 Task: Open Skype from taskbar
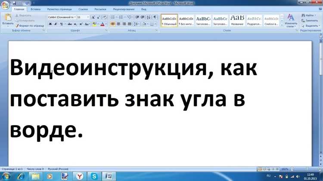pyautogui.click(x=94, y=176)
